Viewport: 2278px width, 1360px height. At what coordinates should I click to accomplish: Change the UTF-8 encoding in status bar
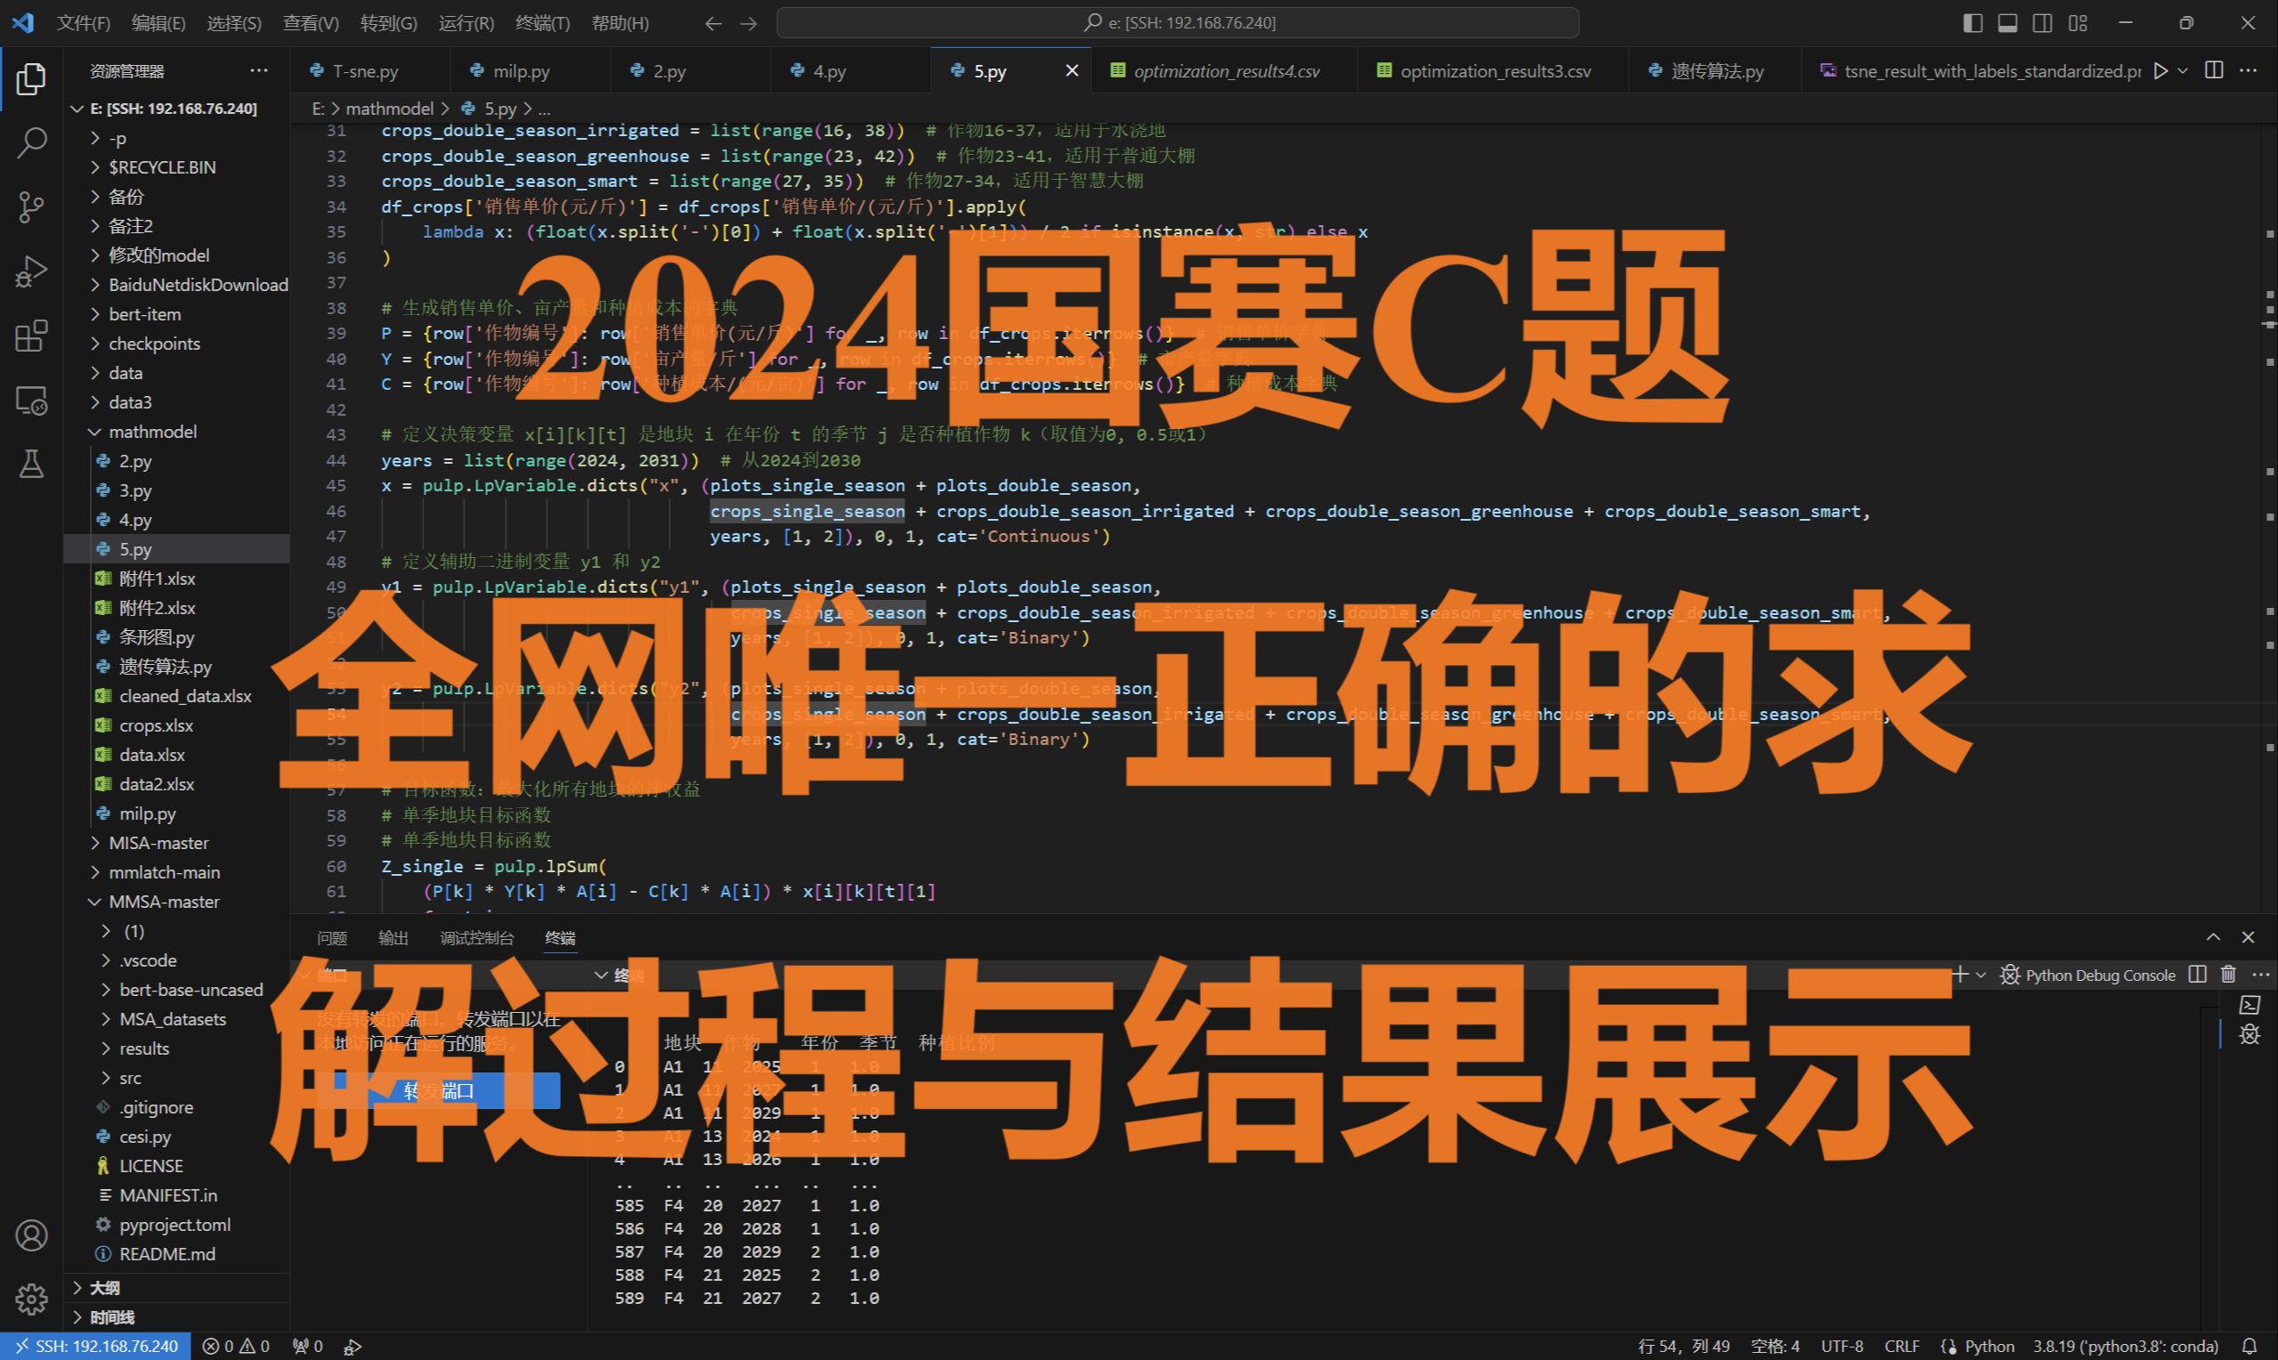click(x=1842, y=1347)
